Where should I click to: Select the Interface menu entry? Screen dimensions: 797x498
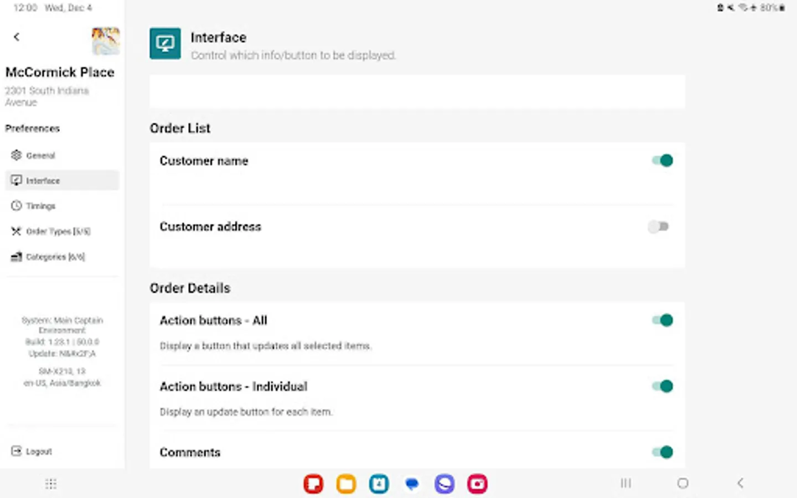[43, 180]
